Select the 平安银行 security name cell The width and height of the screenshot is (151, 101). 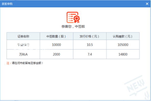click(x=23, y=45)
